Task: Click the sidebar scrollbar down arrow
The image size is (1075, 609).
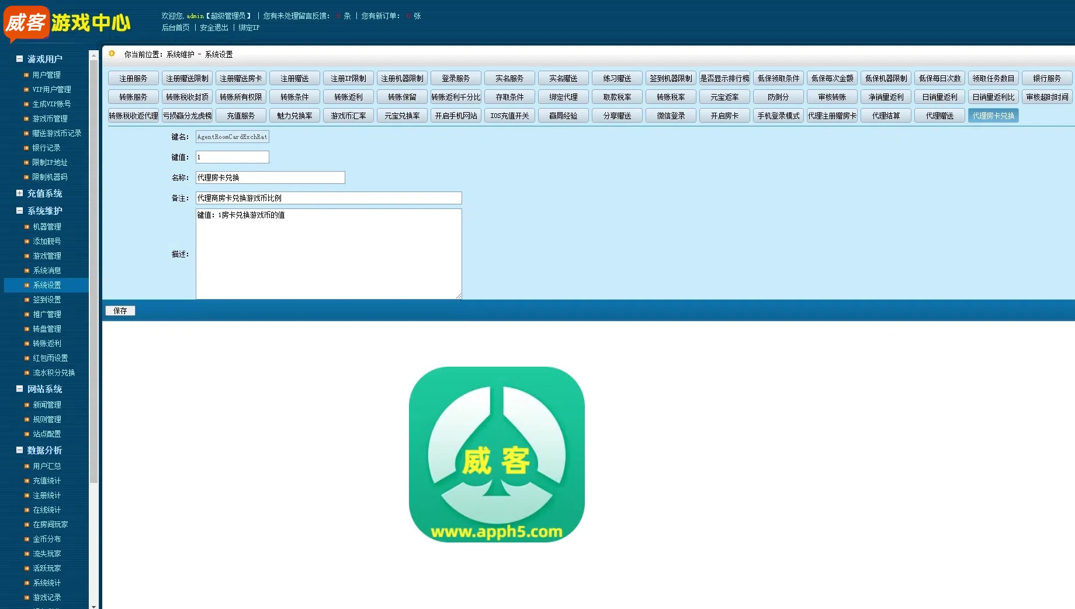Action: 93,605
